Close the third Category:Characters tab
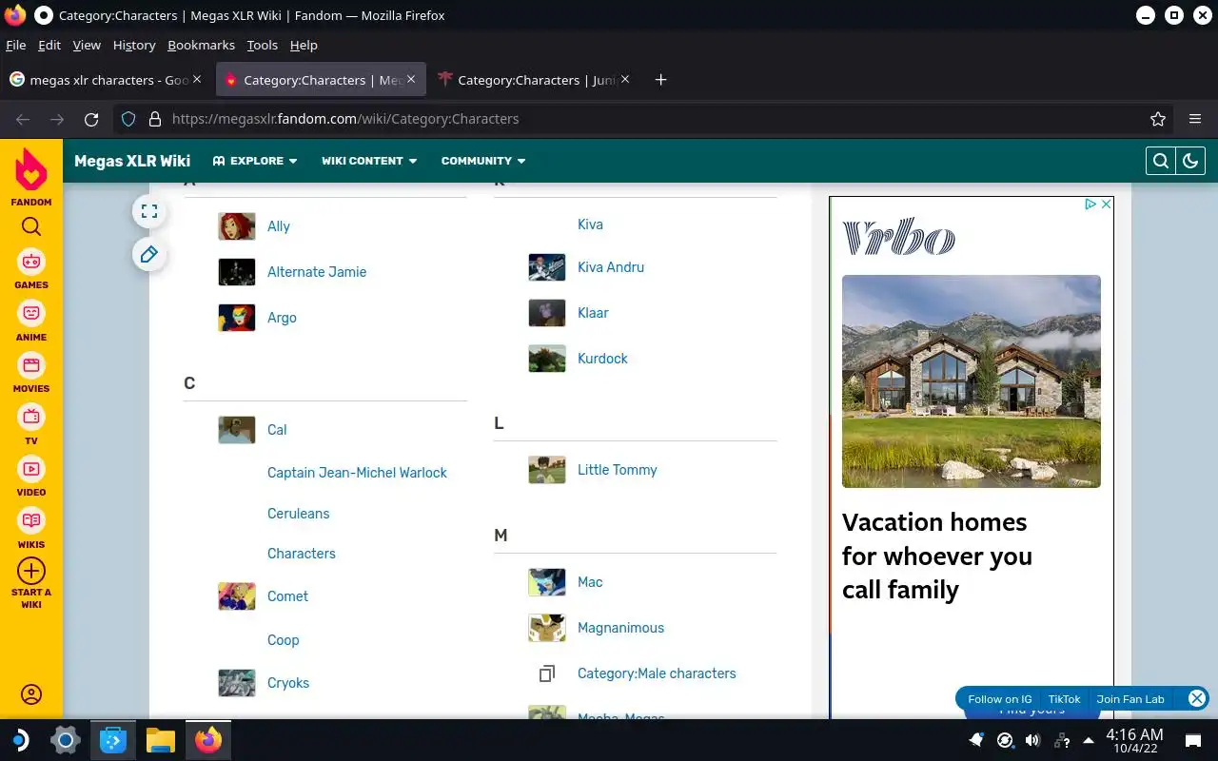 625,80
